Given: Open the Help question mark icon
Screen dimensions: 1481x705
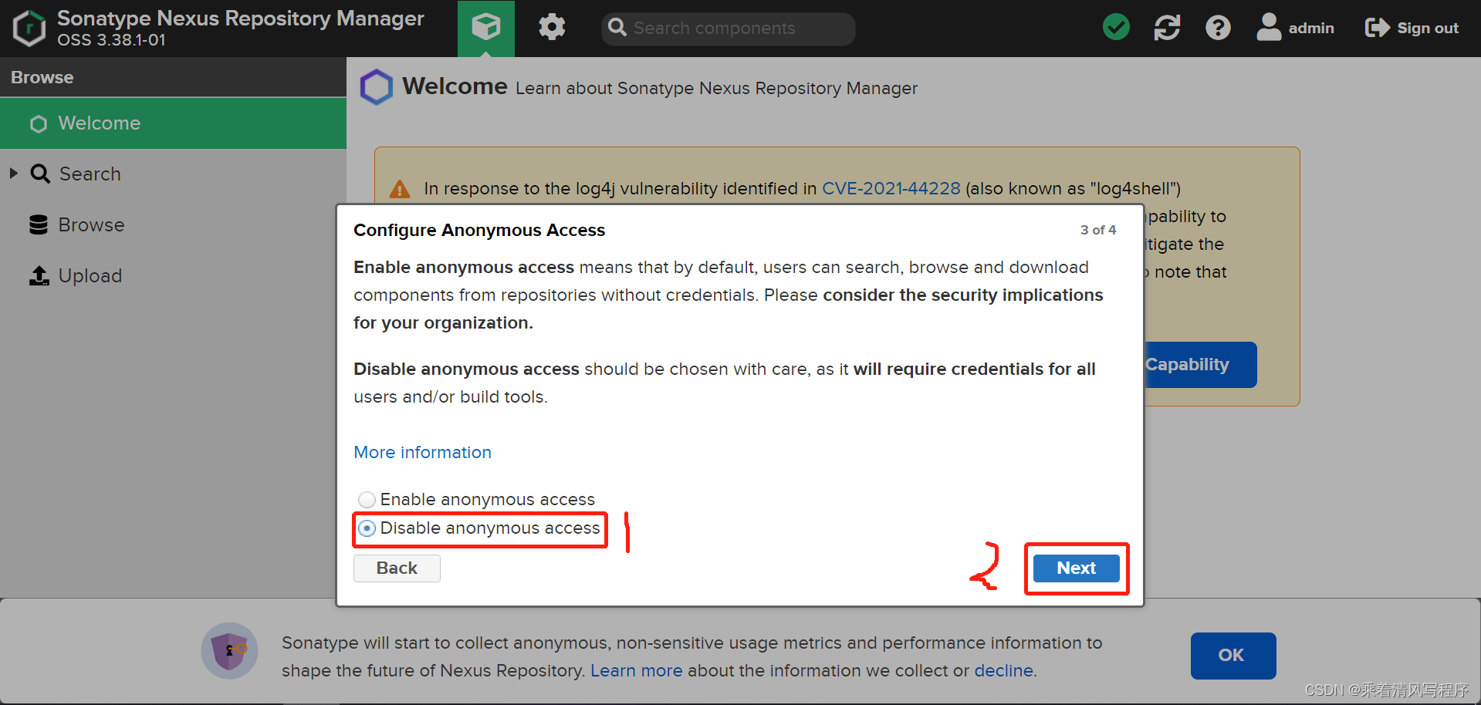Looking at the screenshot, I should pos(1218,28).
